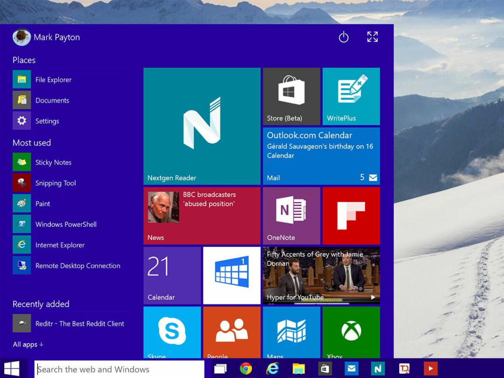Open the Hyper for YouTube video tile
This screenshot has width=504, height=378.
click(x=321, y=275)
